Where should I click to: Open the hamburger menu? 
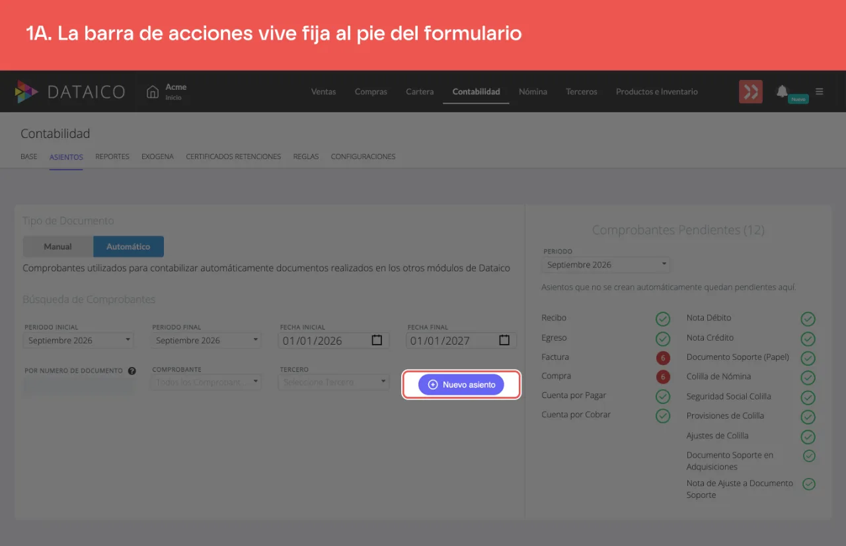click(820, 91)
